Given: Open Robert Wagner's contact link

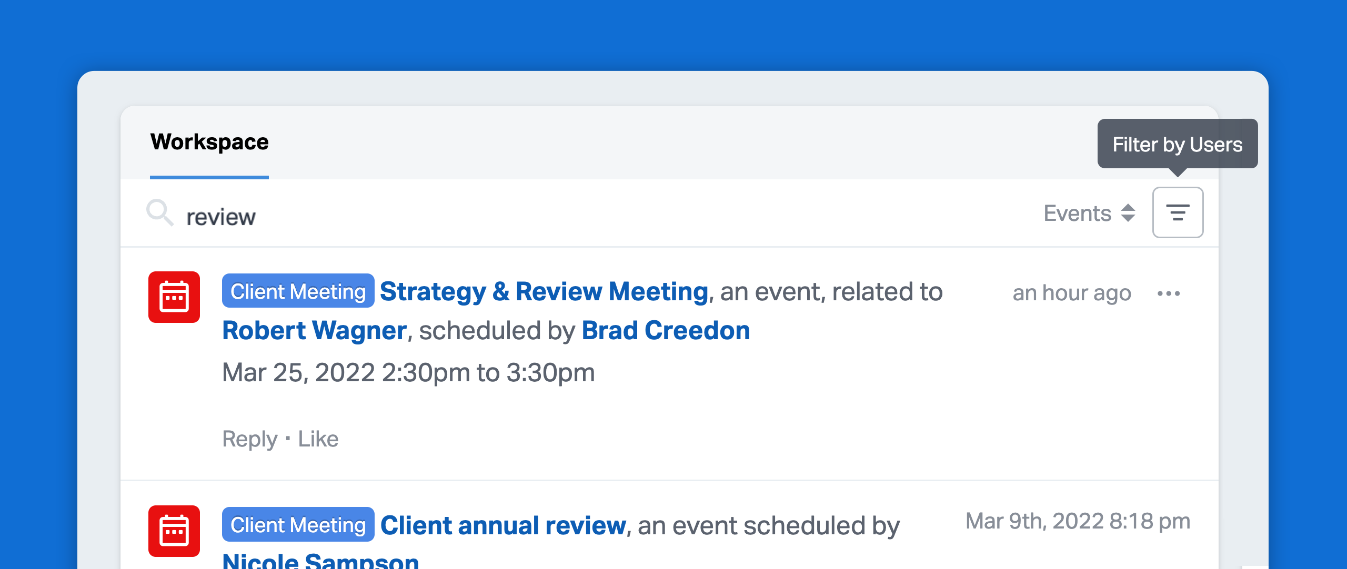Looking at the screenshot, I should point(314,330).
